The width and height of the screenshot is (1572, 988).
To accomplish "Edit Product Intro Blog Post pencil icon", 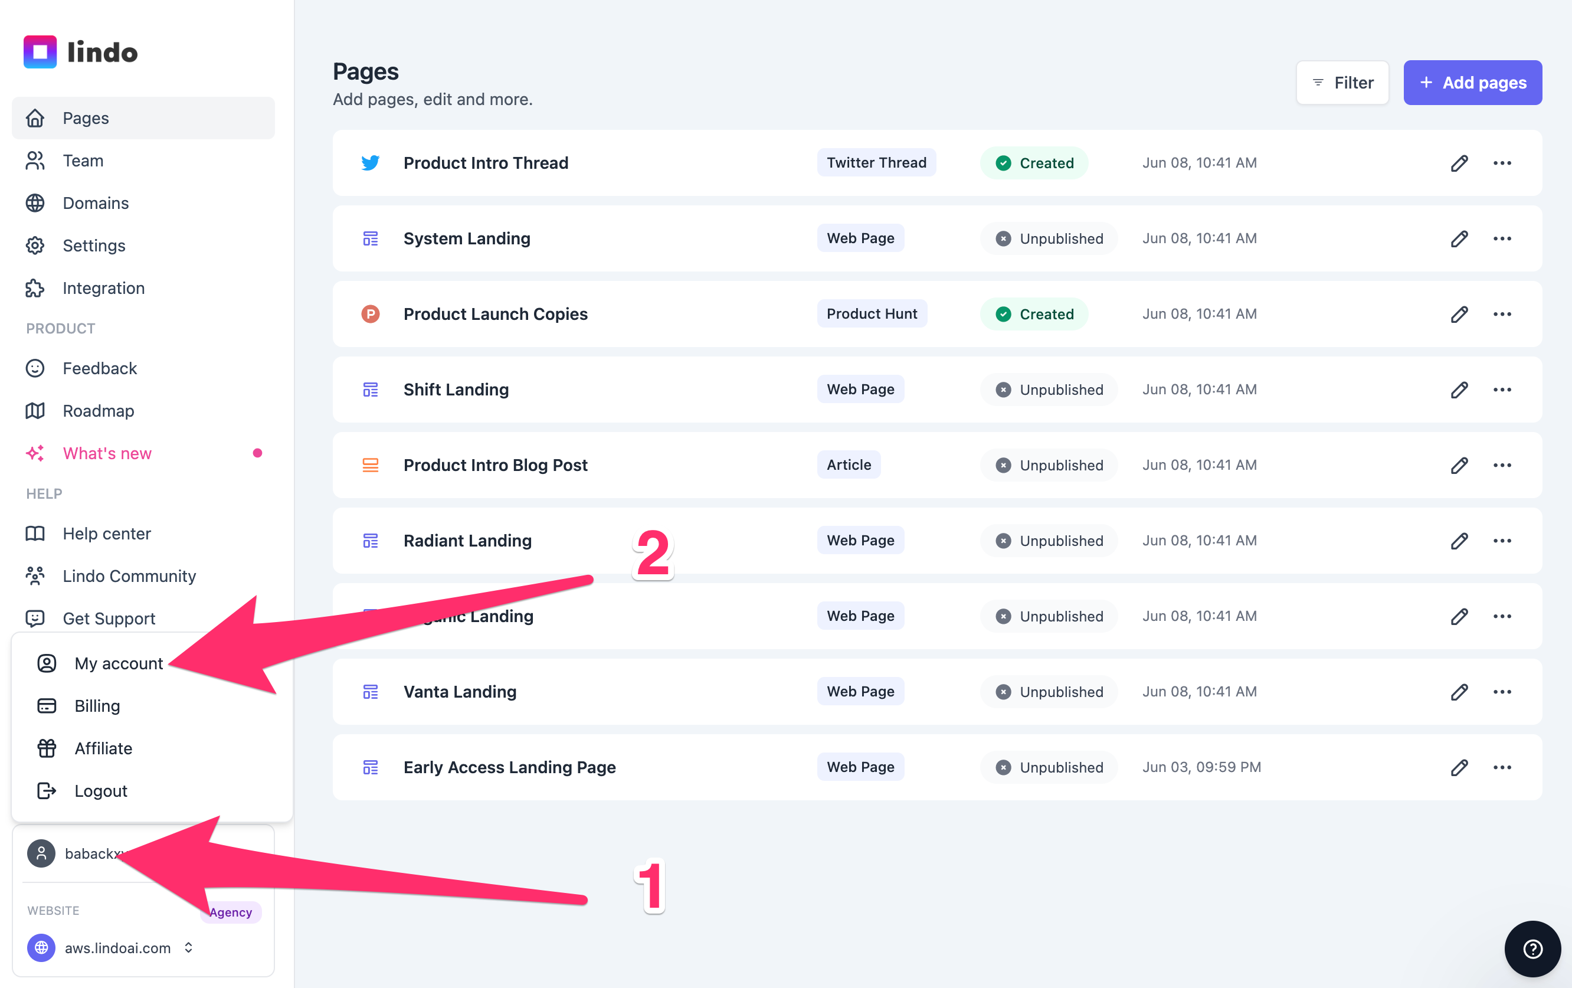I will pyautogui.click(x=1459, y=466).
